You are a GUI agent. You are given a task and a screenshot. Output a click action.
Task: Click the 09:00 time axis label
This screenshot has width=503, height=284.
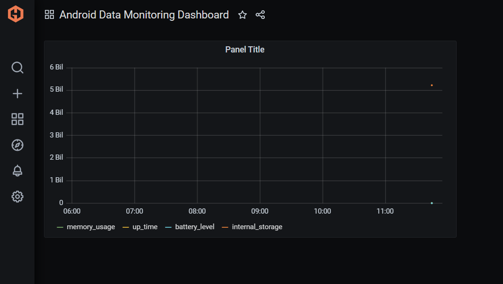click(x=260, y=211)
